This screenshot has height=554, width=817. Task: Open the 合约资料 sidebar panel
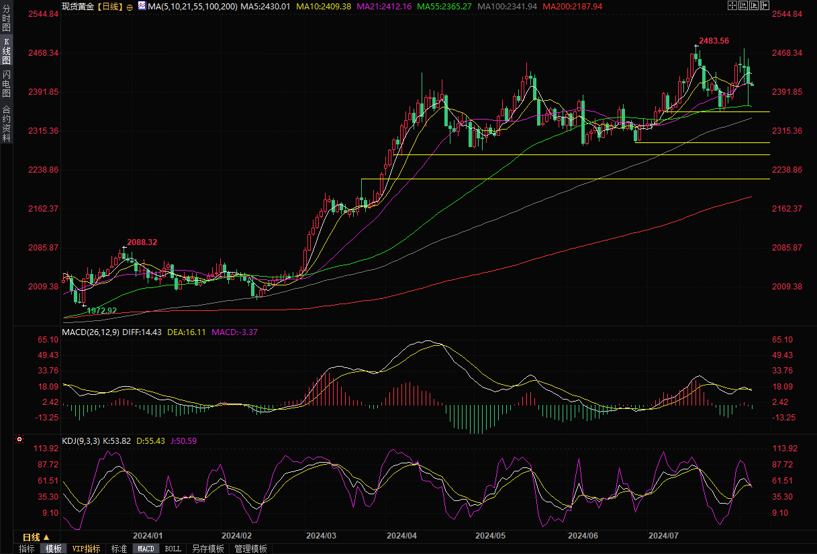pos(6,124)
